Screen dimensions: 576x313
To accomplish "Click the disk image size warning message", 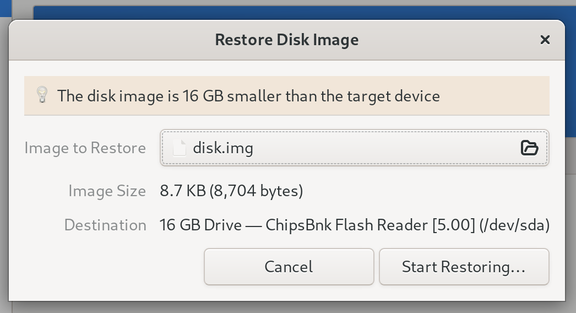I will pyautogui.click(x=248, y=96).
